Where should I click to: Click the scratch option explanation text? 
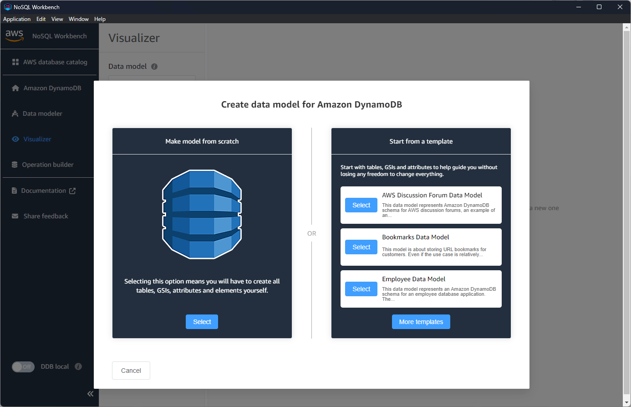click(x=202, y=286)
